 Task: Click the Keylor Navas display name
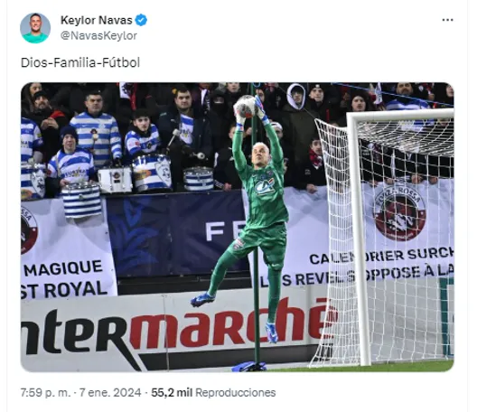(x=96, y=20)
